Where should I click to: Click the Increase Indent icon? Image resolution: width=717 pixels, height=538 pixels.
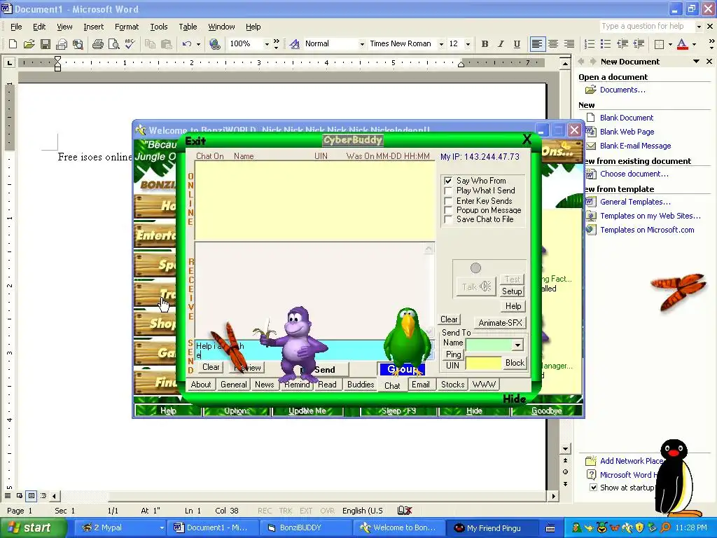coord(639,44)
